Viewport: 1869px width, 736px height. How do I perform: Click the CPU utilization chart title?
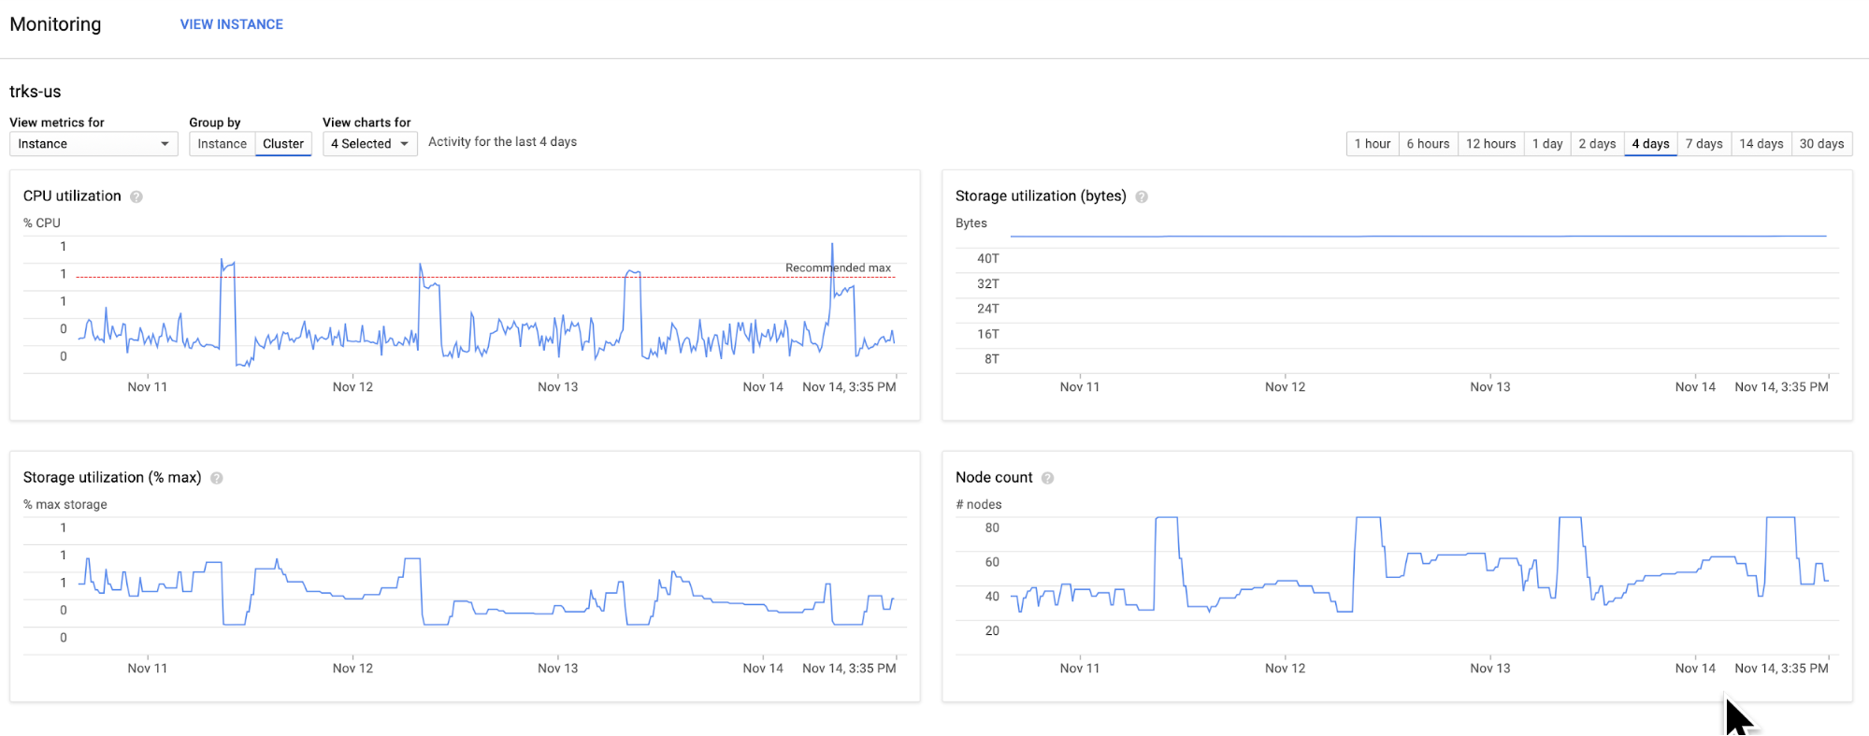pos(72,196)
